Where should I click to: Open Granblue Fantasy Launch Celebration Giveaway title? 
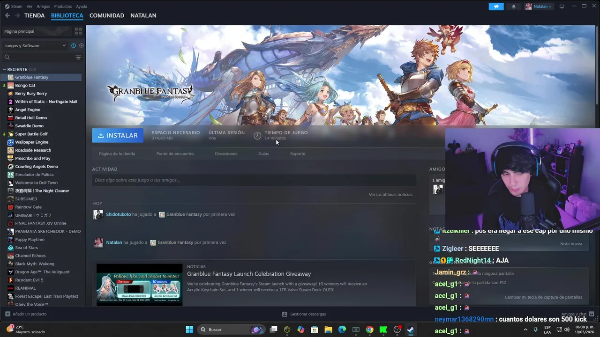[249, 274]
